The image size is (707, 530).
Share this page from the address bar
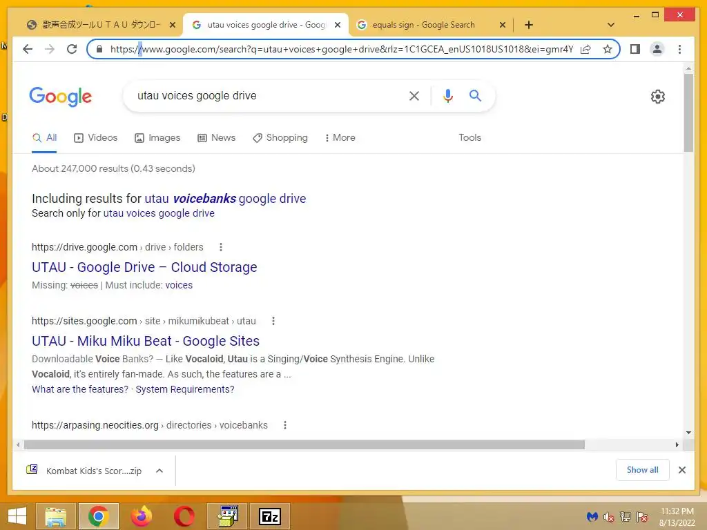pyautogui.click(x=585, y=49)
